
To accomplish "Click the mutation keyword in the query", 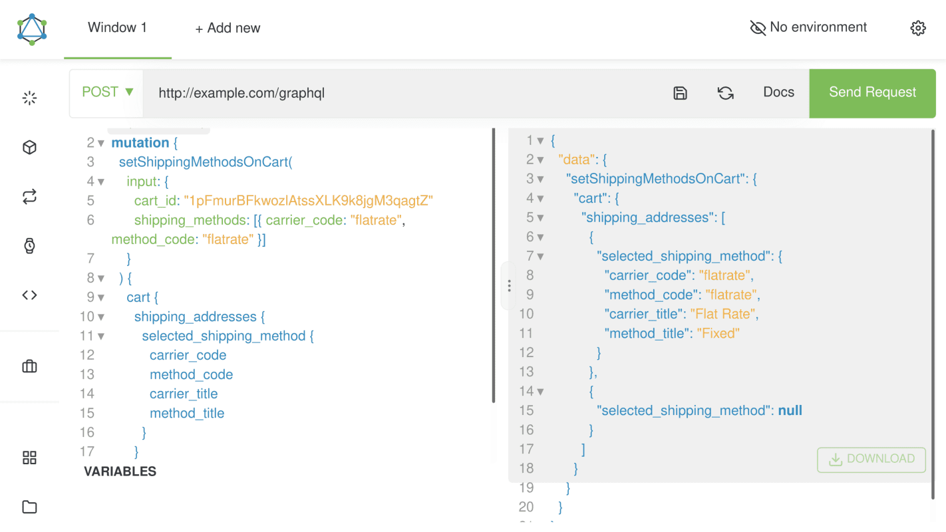I will point(140,143).
